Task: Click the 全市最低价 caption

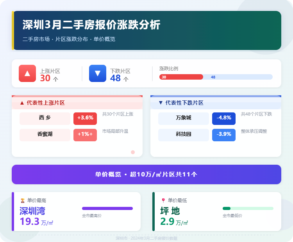Action: click(x=232, y=216)
